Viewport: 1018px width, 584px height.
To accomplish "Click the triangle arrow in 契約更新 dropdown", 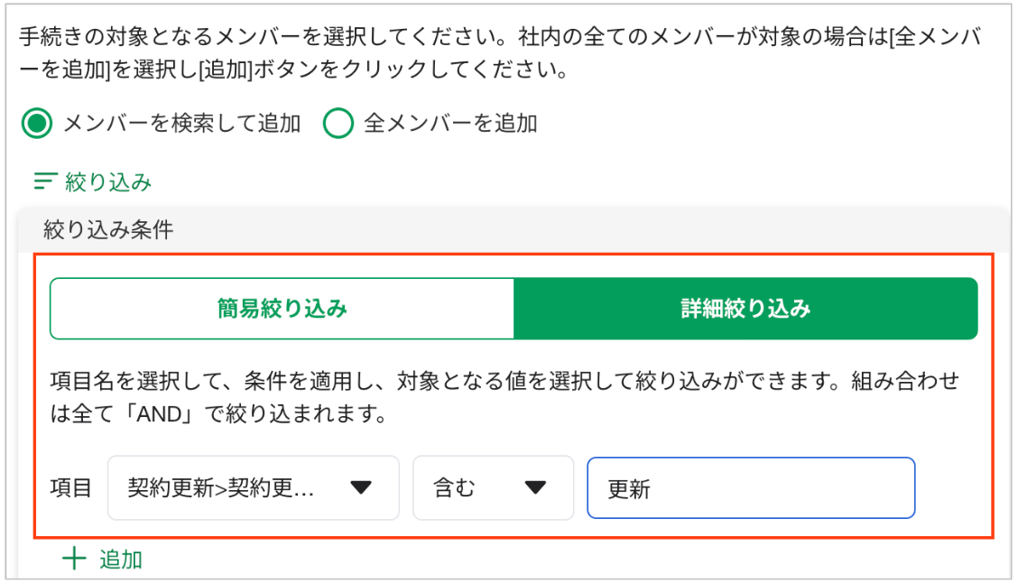I will 361,487.
